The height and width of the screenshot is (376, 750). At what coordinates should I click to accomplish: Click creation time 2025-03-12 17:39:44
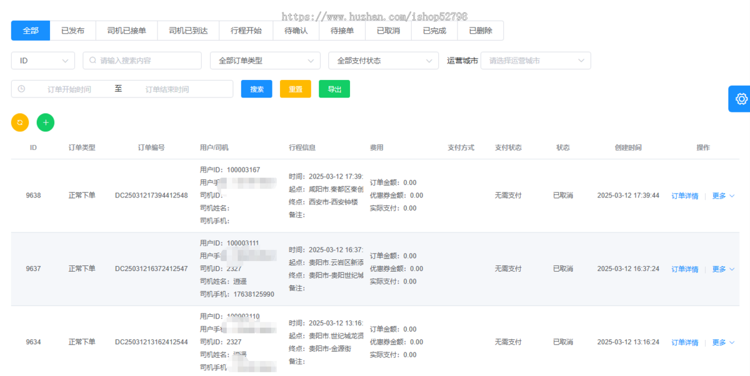pos(628,195)
